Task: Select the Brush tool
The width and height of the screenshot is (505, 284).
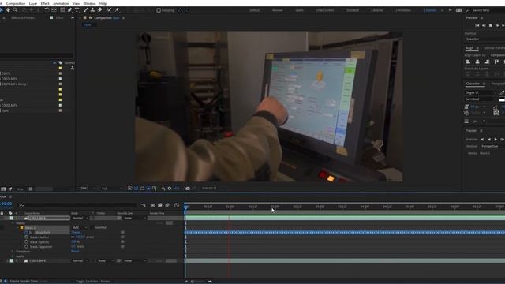Action: [86, 10]
